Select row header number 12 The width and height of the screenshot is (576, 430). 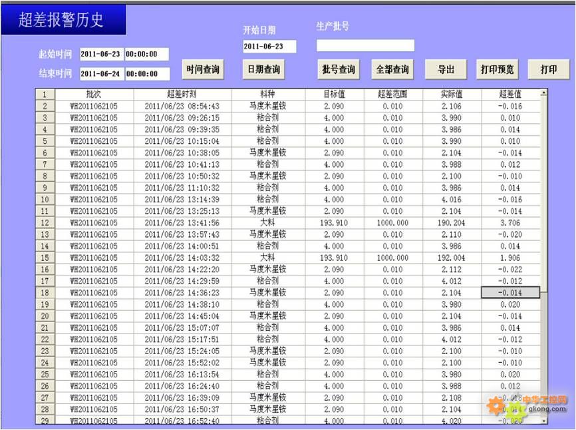pyautogui.click(x=45, y=223)
